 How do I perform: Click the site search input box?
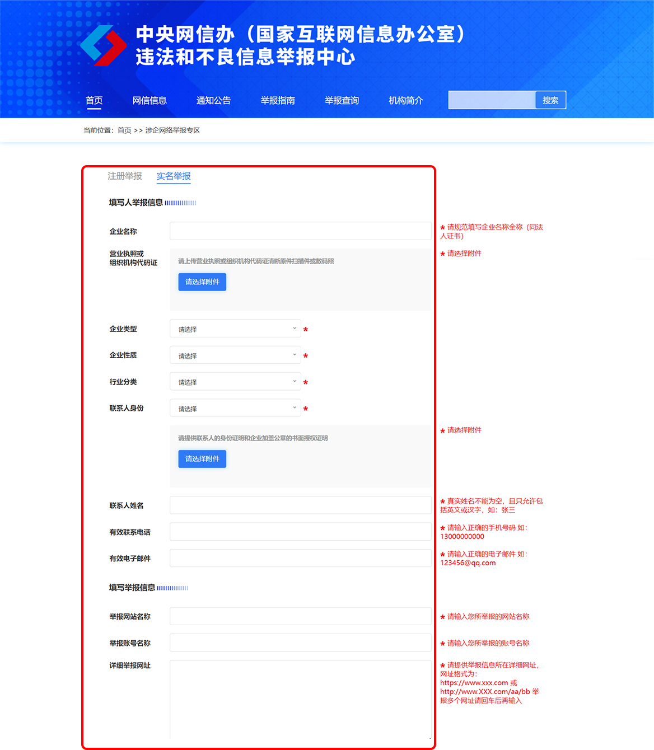[492, 100]
